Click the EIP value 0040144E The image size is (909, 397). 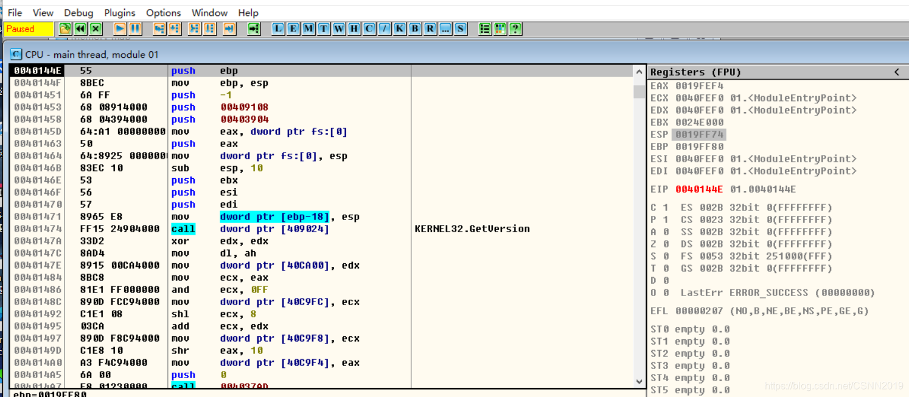(699, 189)
